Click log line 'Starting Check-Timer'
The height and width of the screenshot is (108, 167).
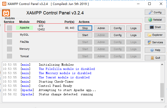click(56, 82)
